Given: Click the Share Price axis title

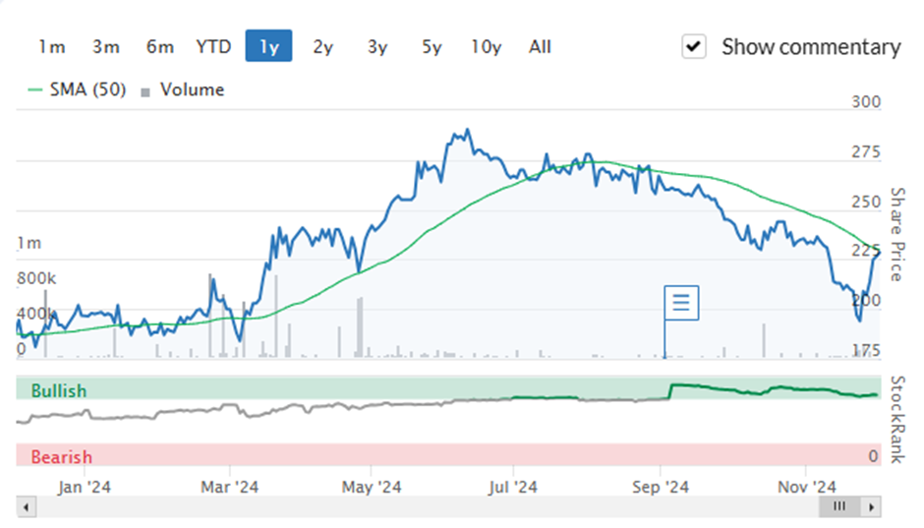Looking at the screenshot, I should [896, 235].
